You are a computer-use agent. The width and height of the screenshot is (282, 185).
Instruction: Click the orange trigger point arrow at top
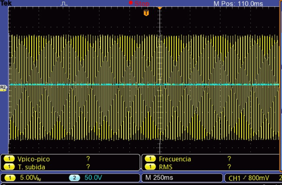click(160, 8)
